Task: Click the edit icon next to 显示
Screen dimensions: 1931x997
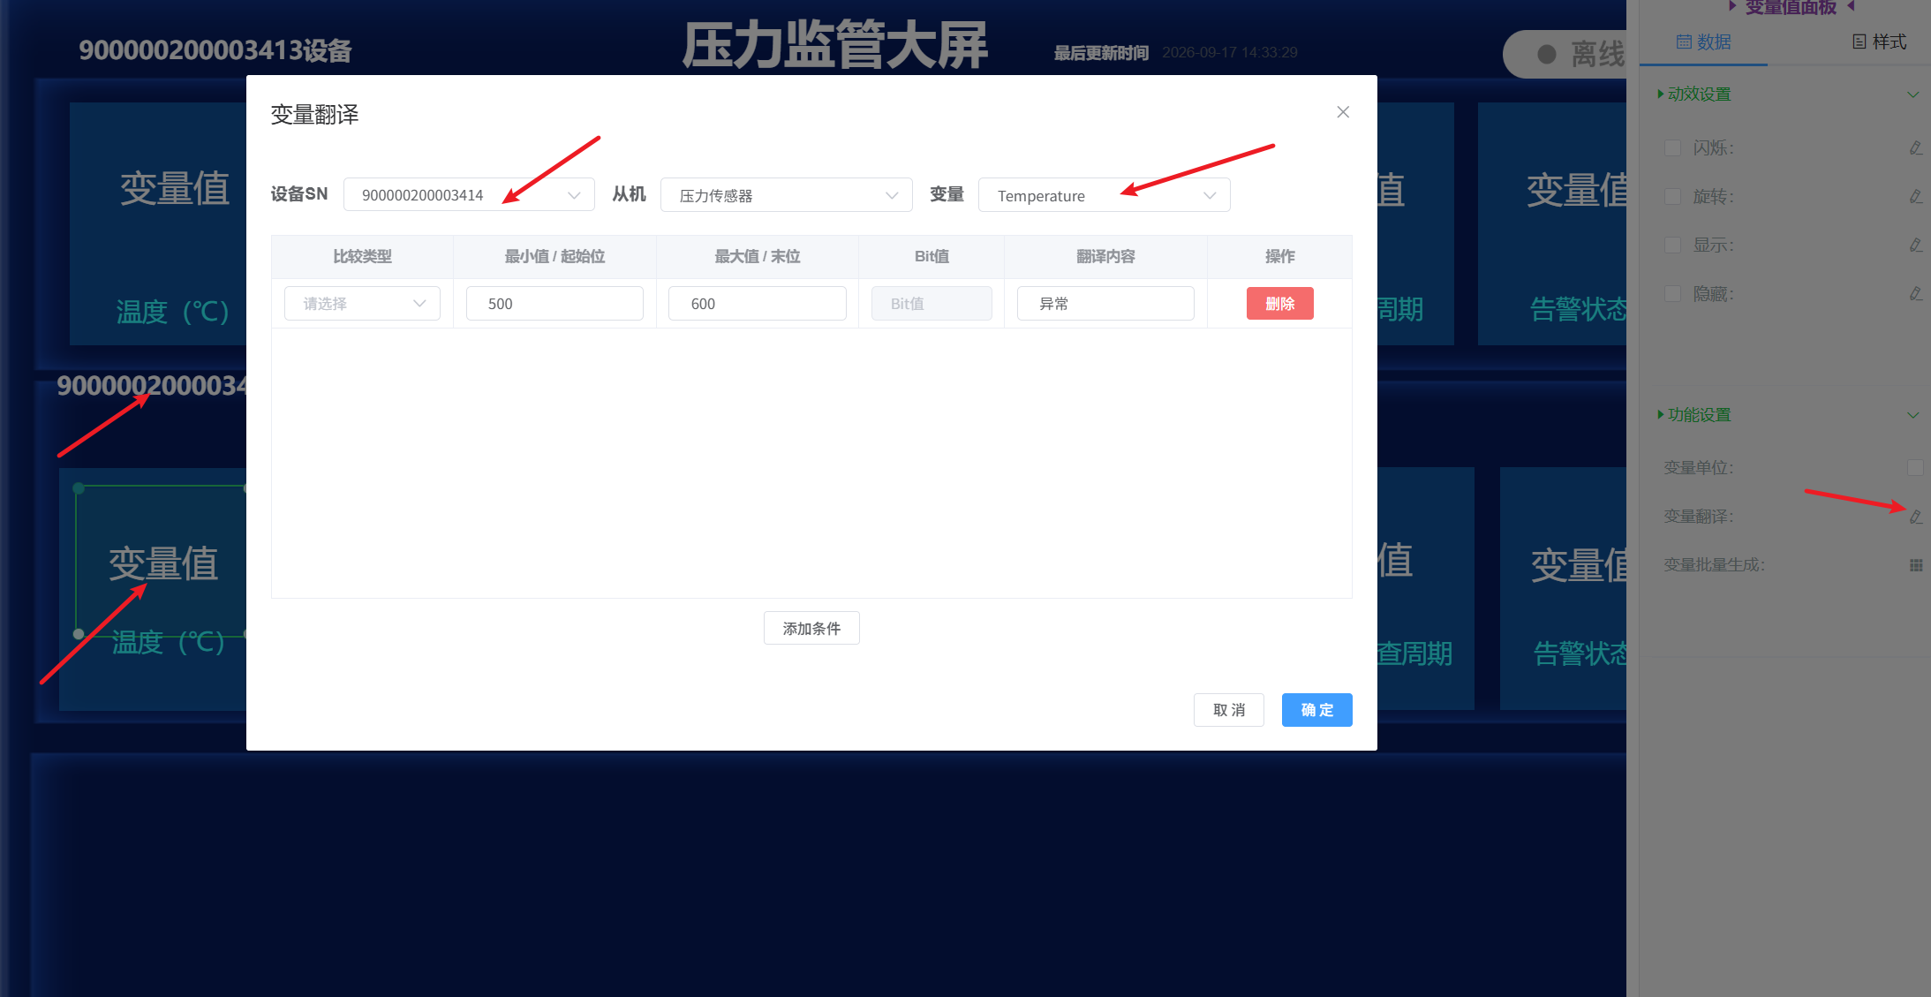Action: click(x=1915, y=245)
